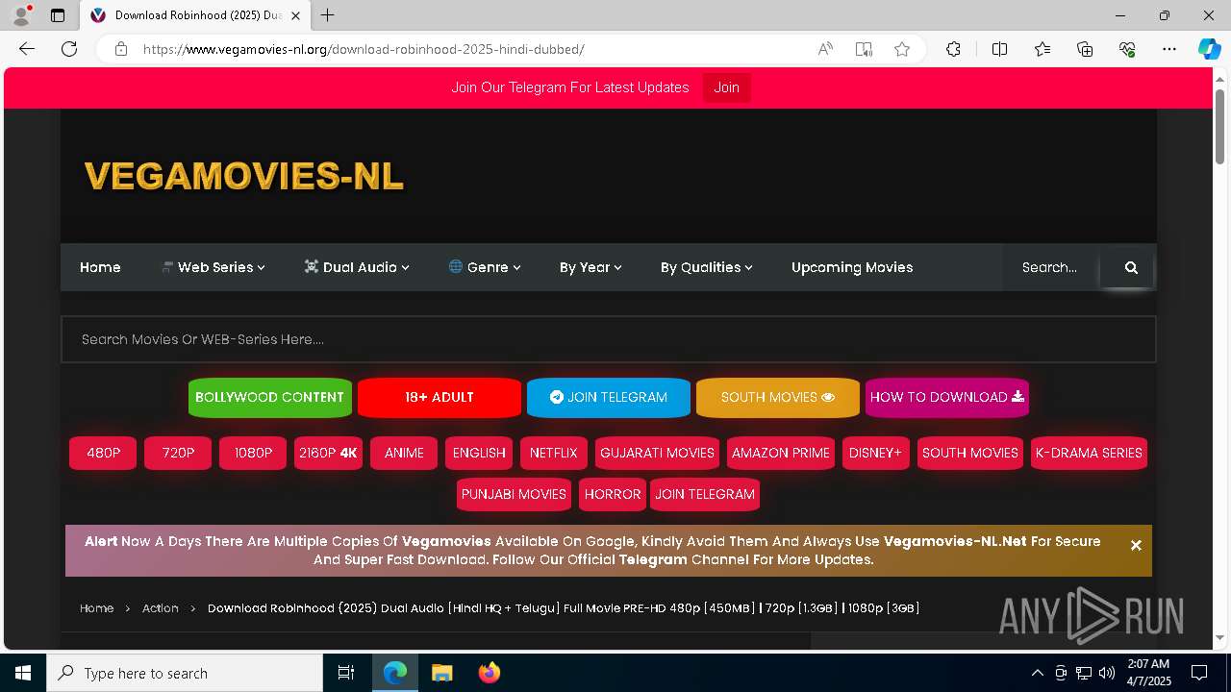Open Copilot sidebar icon

coord(1209,49)
